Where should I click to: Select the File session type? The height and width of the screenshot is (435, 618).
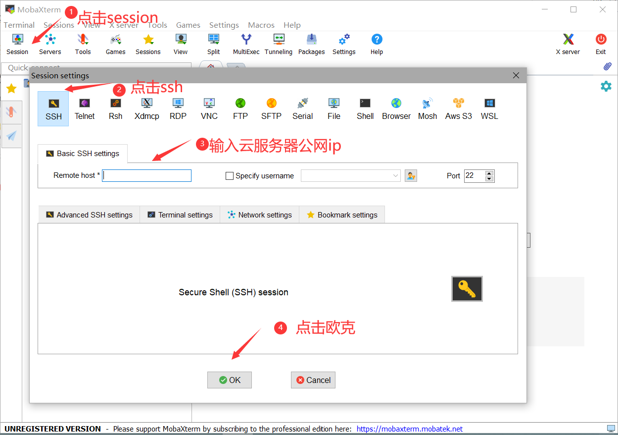pos(334,109)
